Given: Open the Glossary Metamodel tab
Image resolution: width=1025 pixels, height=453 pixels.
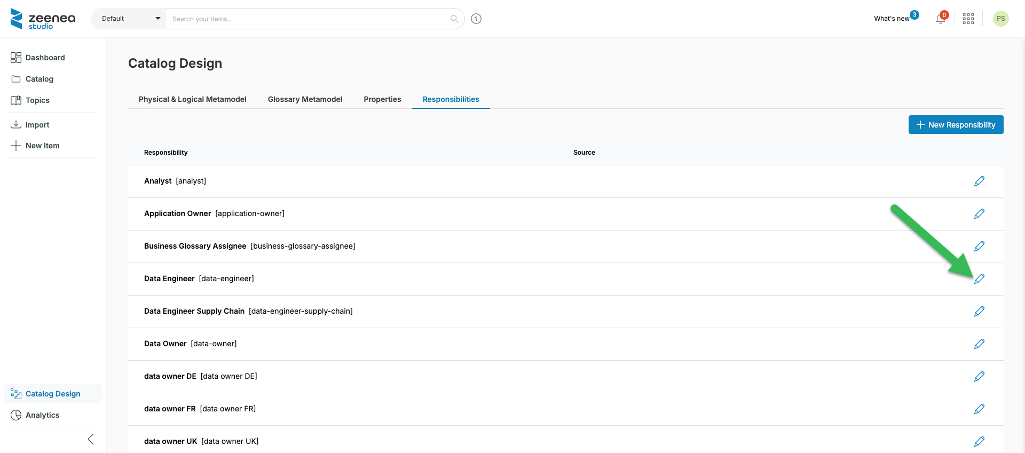Looking at the screenshot, I should 305,99.
